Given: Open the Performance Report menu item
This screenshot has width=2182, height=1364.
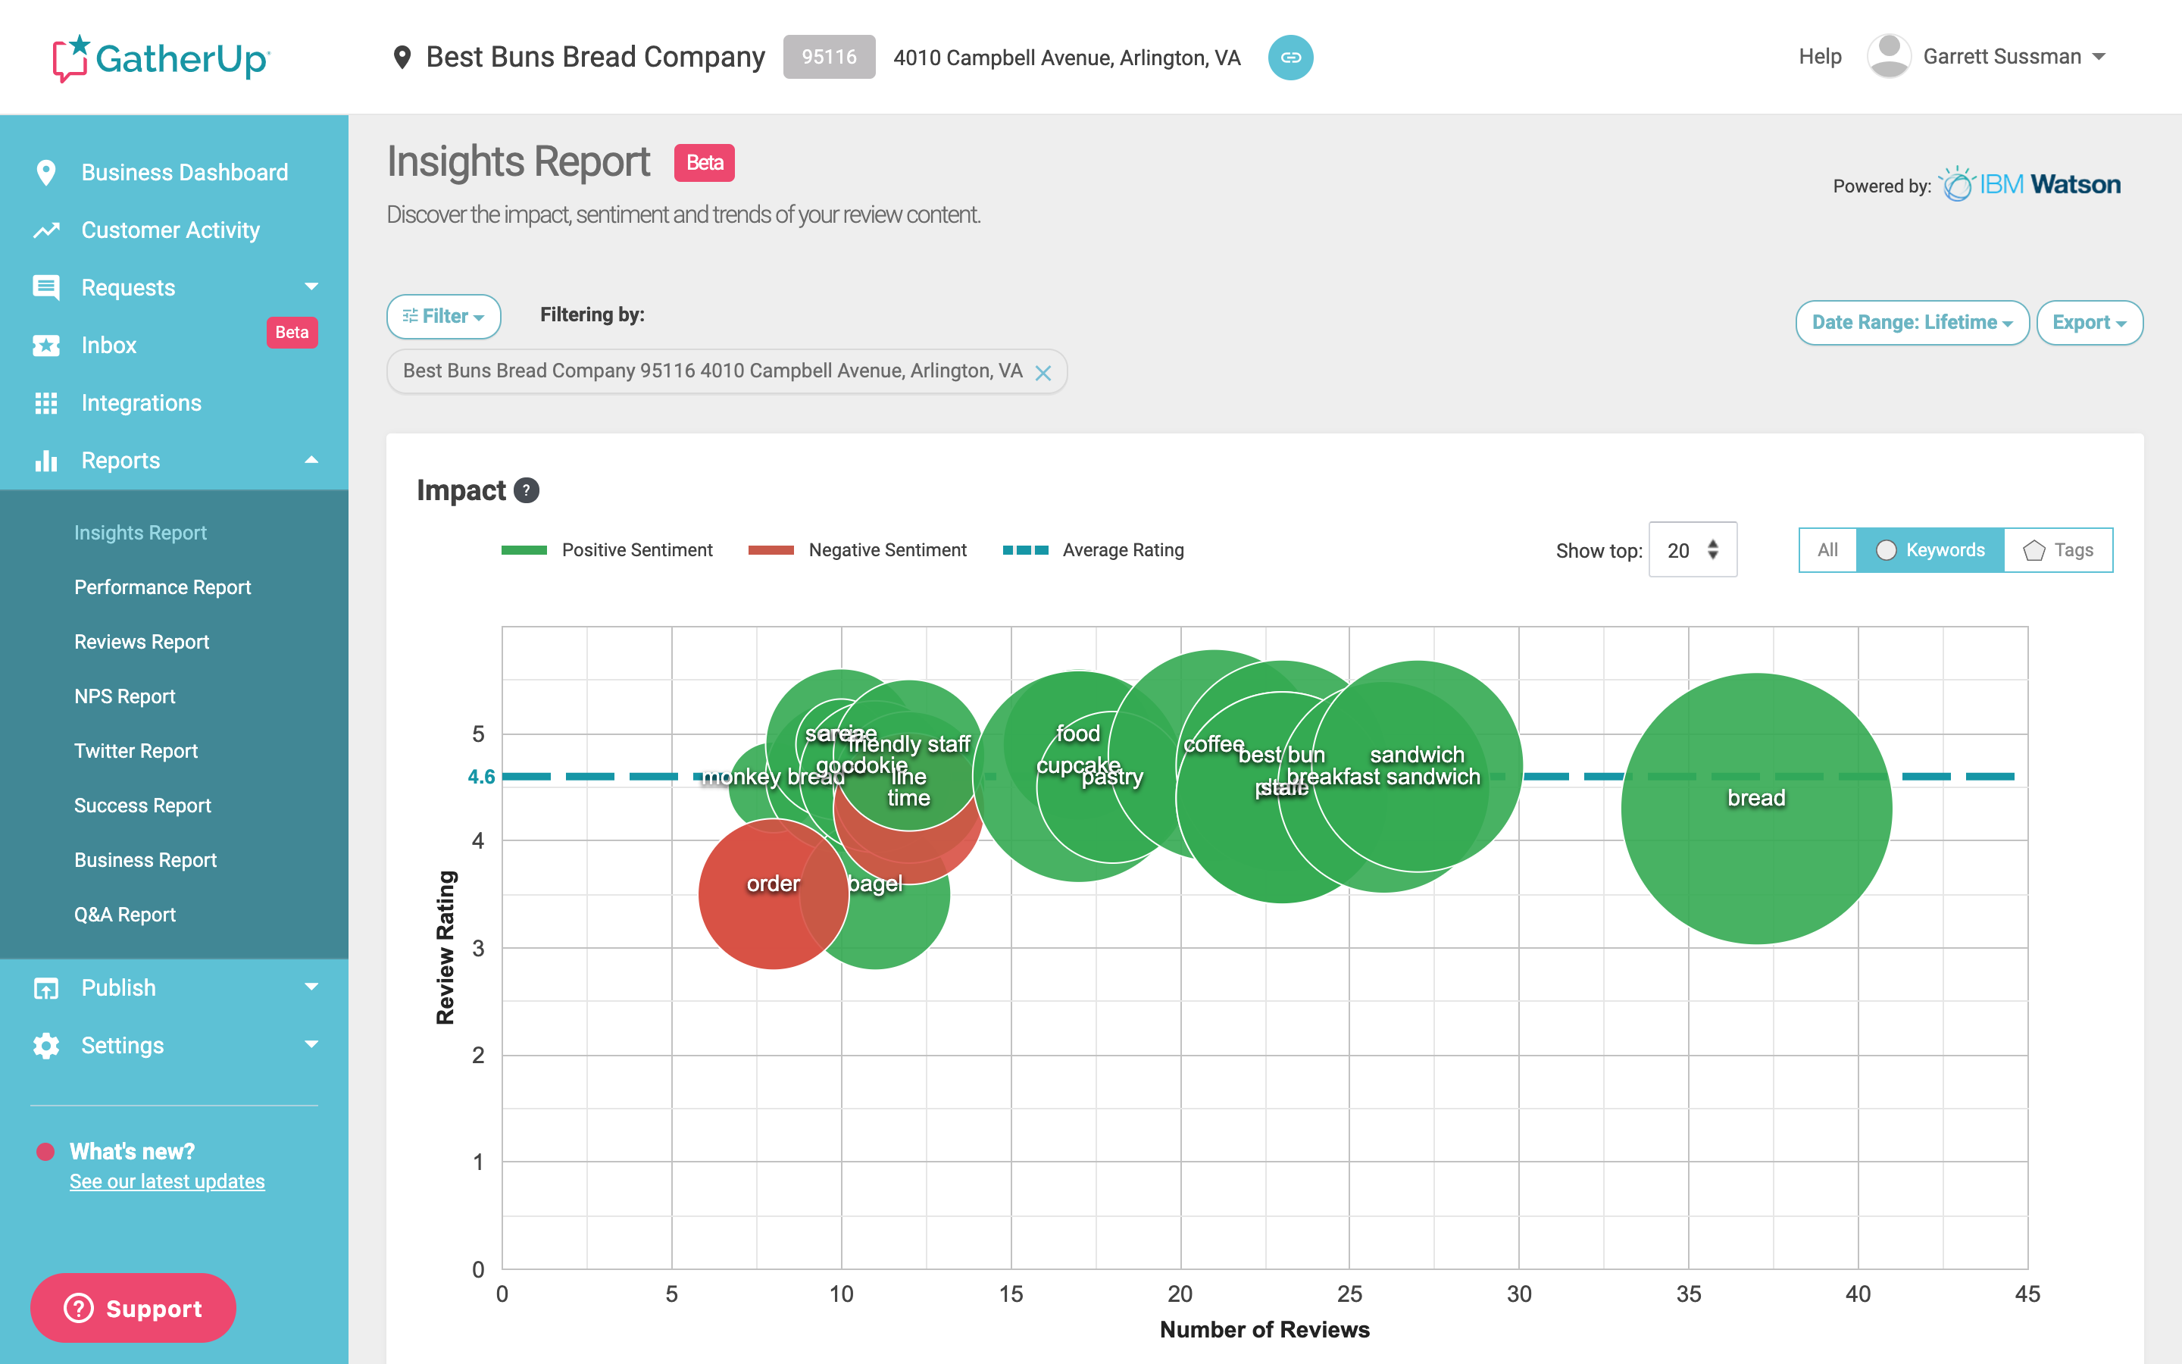Looking at the screenshot, I should click(x=162, y=587).
